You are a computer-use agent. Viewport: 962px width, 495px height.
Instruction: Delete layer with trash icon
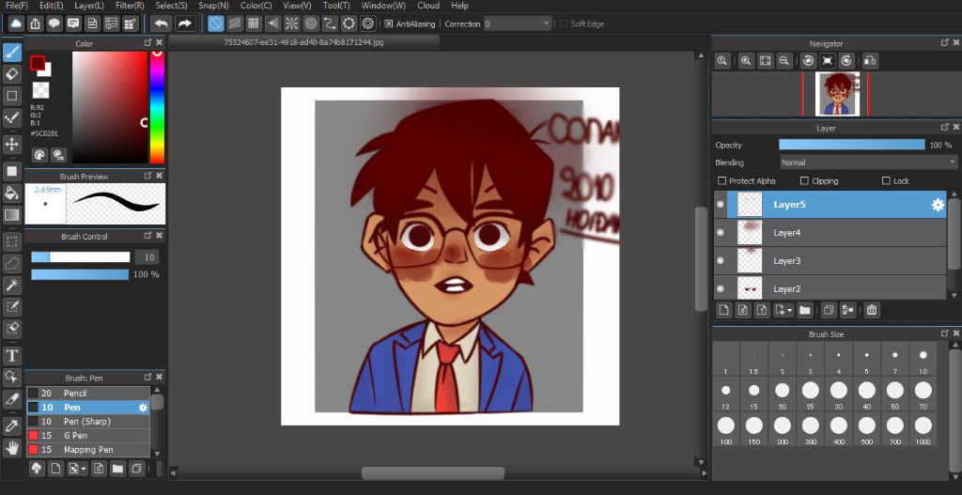(871, 310)
